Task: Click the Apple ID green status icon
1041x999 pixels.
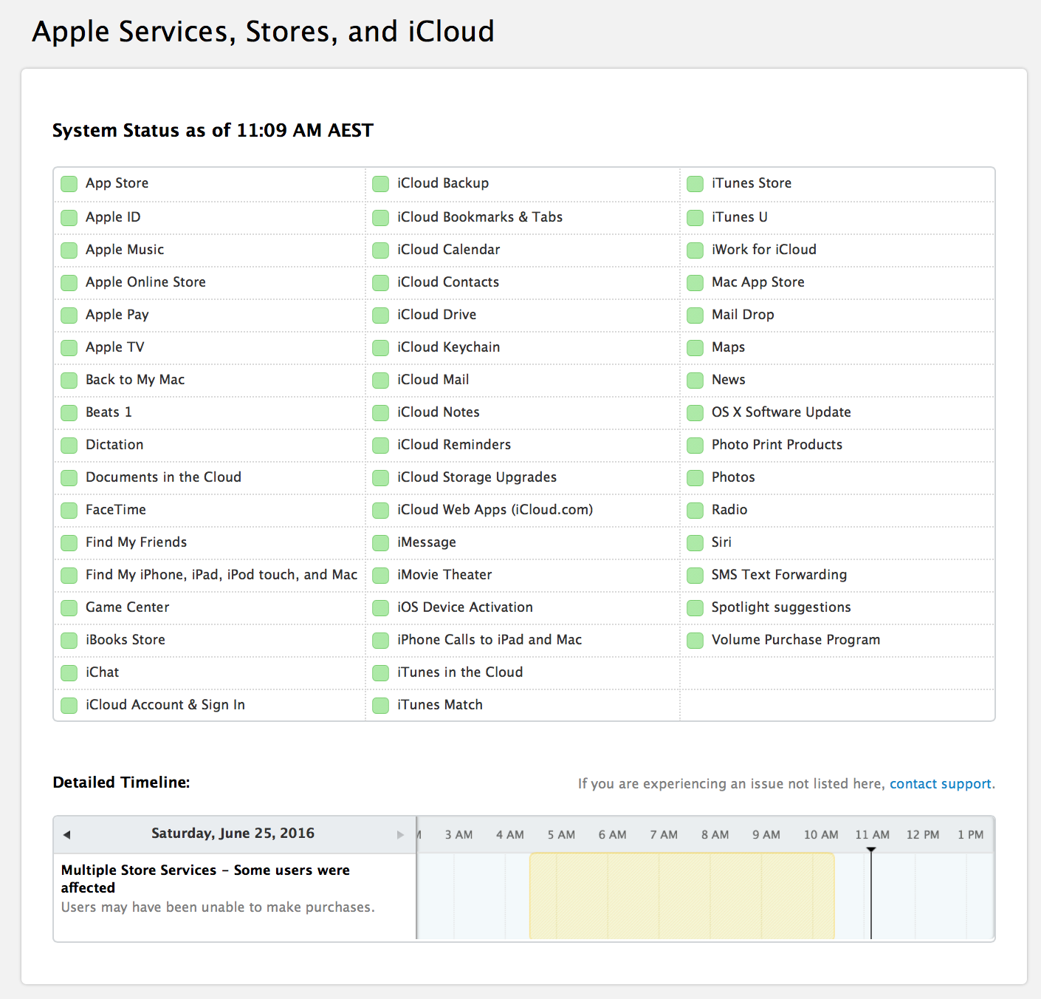Action: tap(69, 218)
